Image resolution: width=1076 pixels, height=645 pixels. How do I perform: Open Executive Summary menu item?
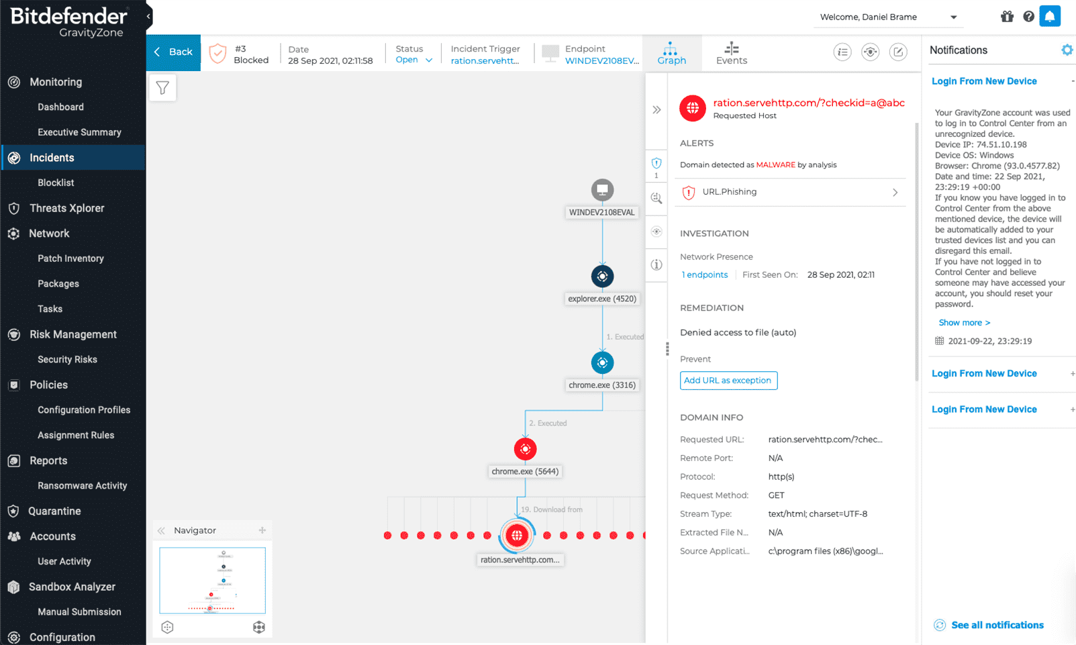coord(79,132)
